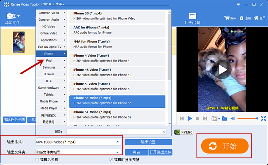Select the highlighted iPhone category
This screenshot has width=268, height=165.
pos(51,54)
